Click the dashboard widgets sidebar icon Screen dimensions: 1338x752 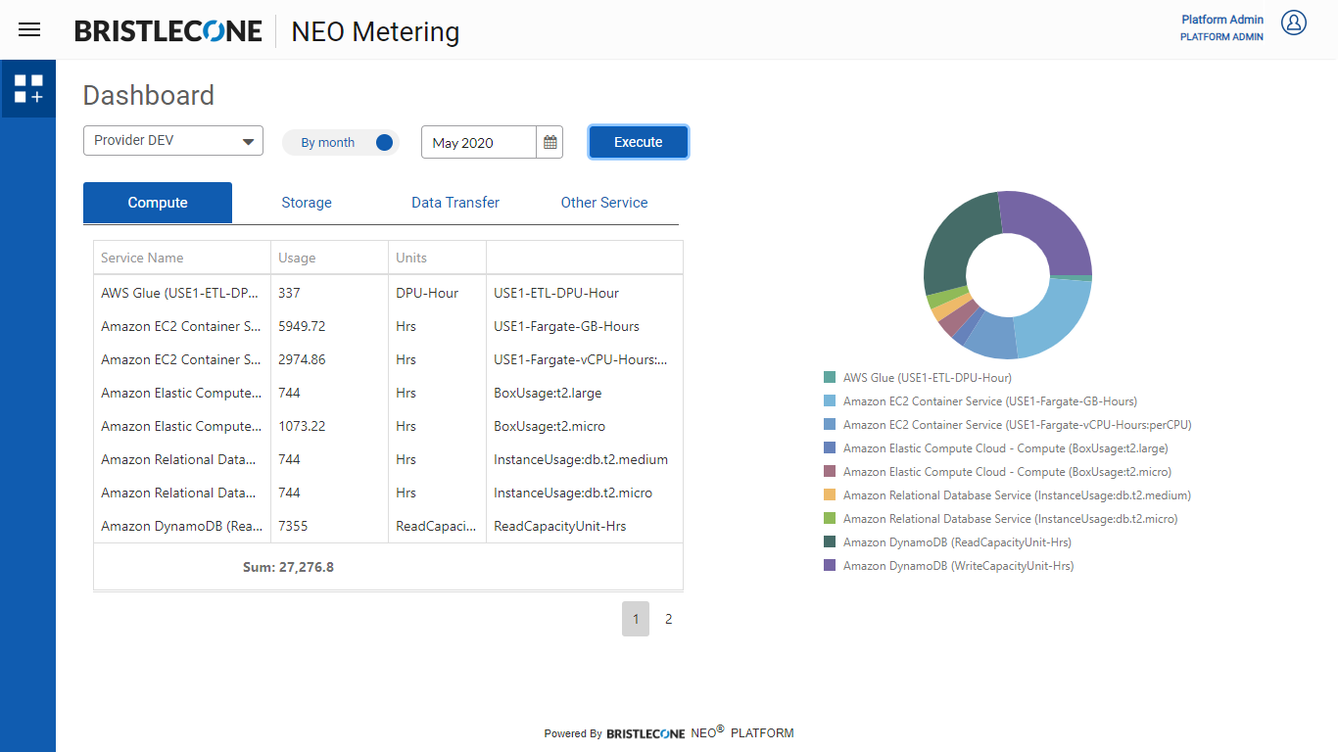tap(28, 89)
